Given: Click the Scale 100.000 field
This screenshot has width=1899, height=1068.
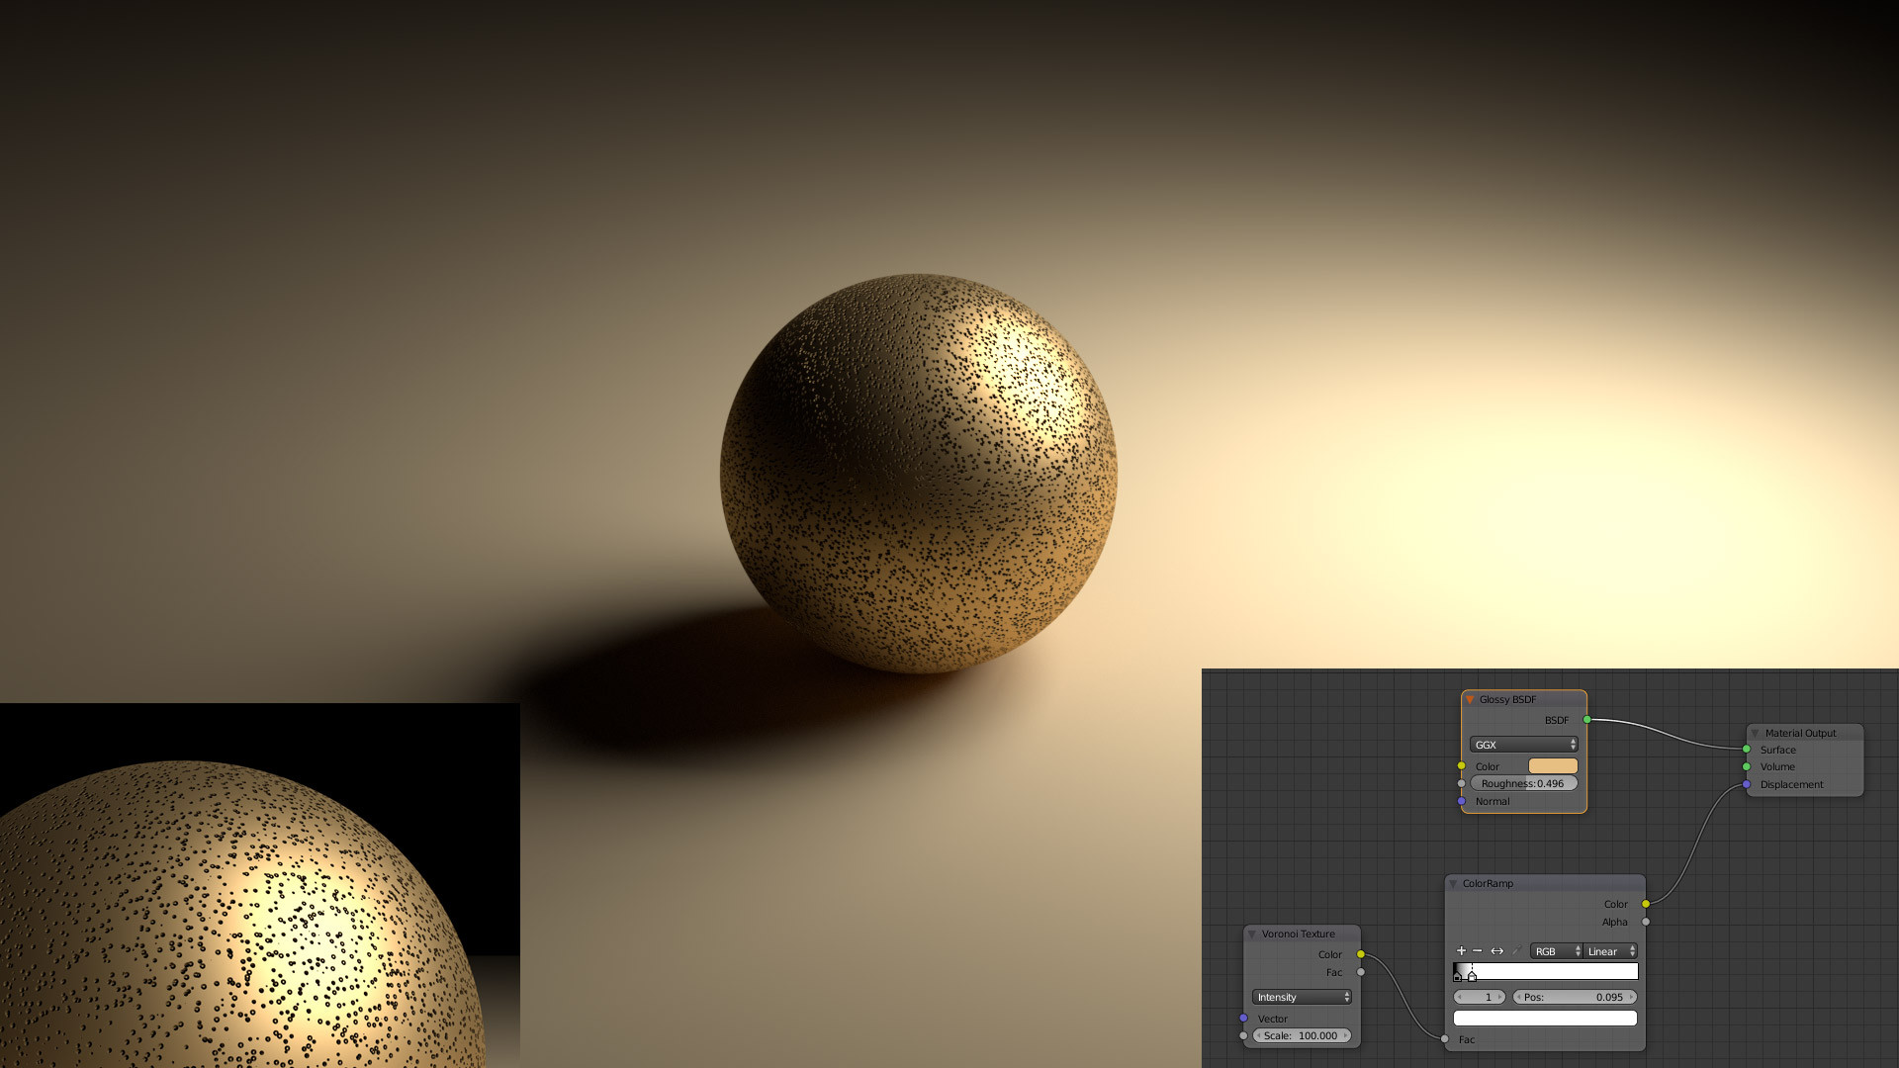Looking at the screenshot, I should [1302, 1035].
